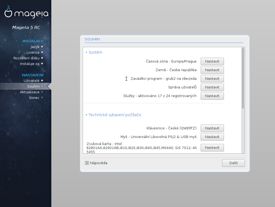Click the bullet dot beside Aktualizace
The image size is (275, 207).
(x=42, y=92)
